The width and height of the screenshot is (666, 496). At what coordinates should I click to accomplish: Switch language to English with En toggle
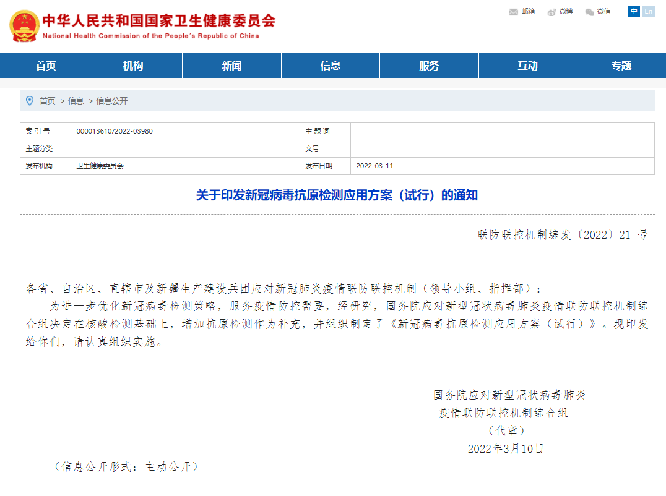(x=648, y=11)
